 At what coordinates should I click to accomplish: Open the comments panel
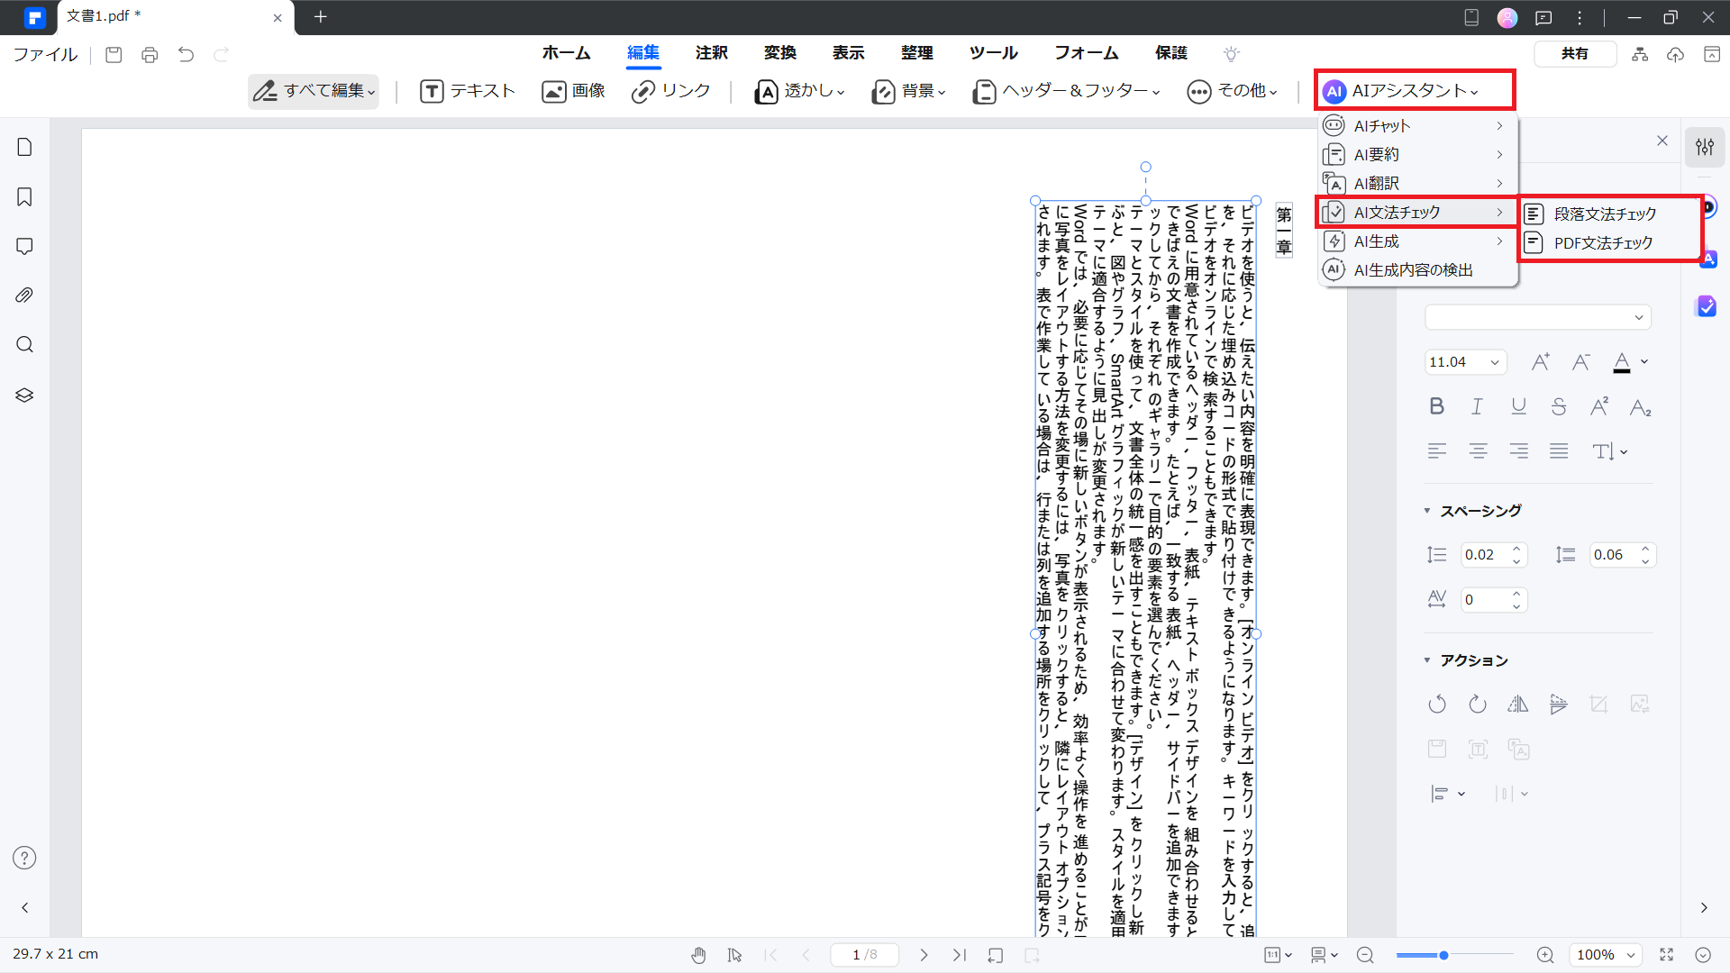[24, 246]
